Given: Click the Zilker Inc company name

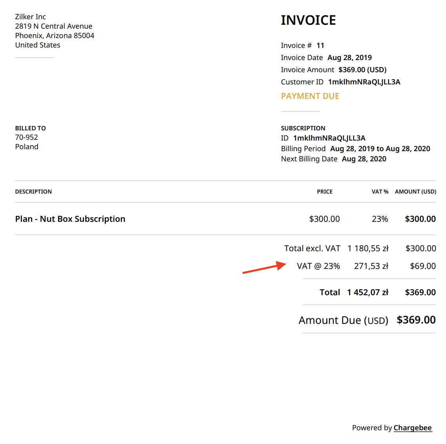Looking at the screenshot, I should (31, 17).
